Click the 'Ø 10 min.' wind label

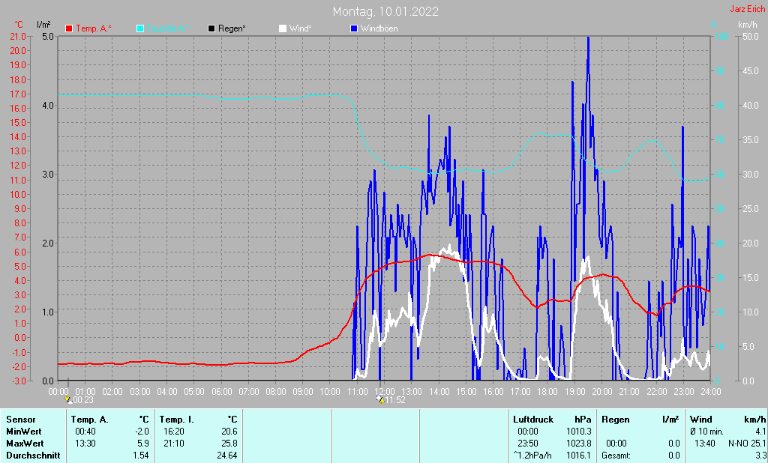coord(706,432)
